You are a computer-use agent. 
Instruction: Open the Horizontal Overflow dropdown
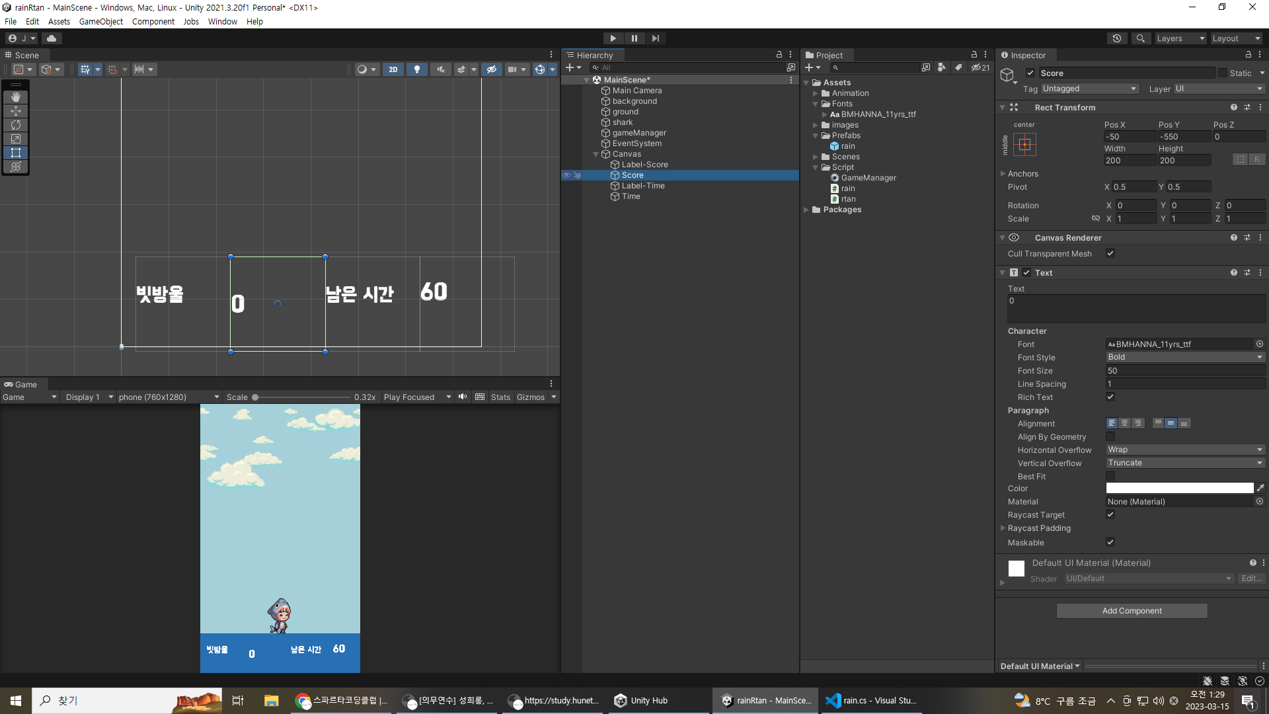click(1186, 450)
